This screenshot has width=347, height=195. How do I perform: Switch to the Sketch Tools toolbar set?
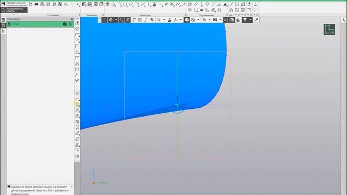[14, 10]
